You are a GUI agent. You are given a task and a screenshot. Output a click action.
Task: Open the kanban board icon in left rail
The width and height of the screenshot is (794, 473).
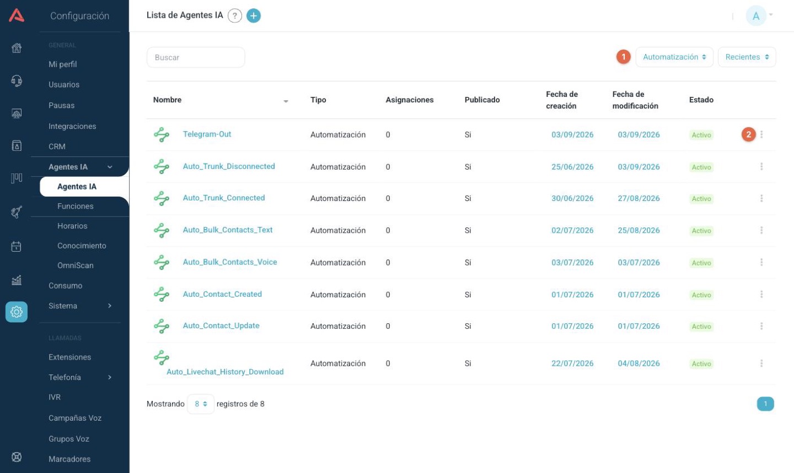pos(17,178)
